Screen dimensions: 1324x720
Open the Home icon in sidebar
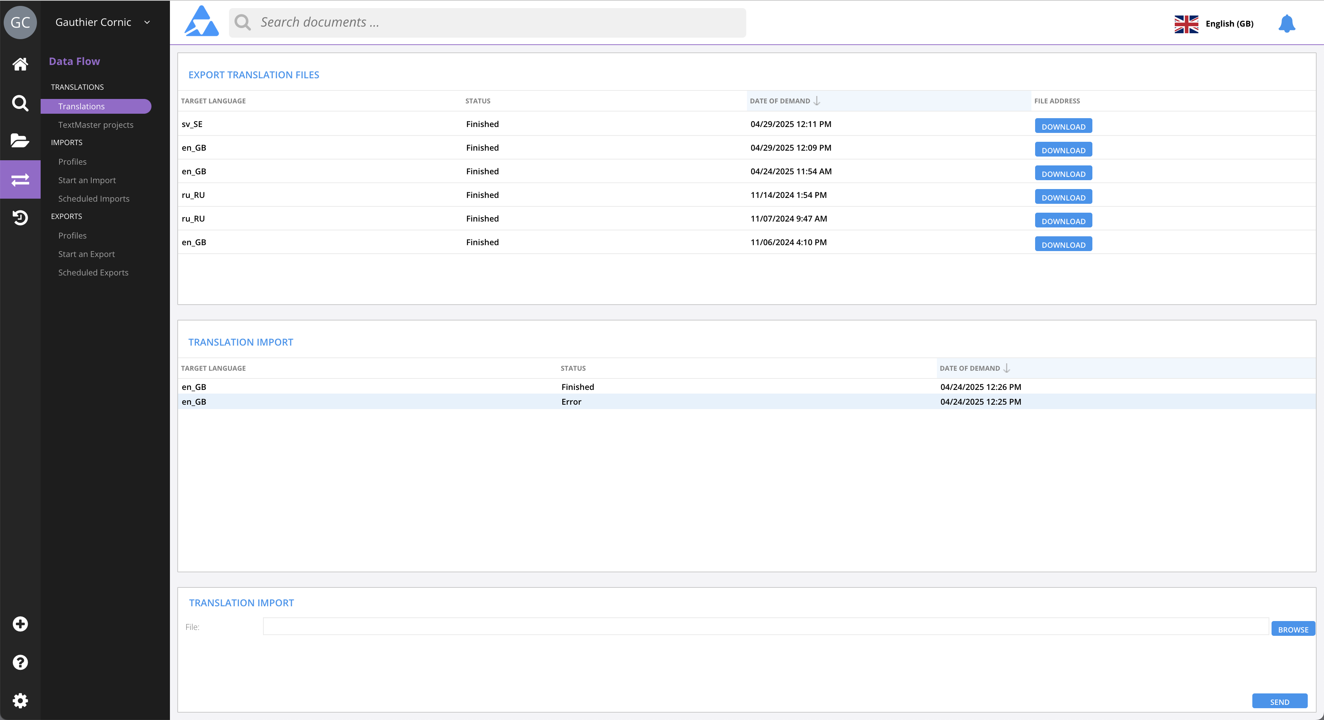click(x=20, y=64)
